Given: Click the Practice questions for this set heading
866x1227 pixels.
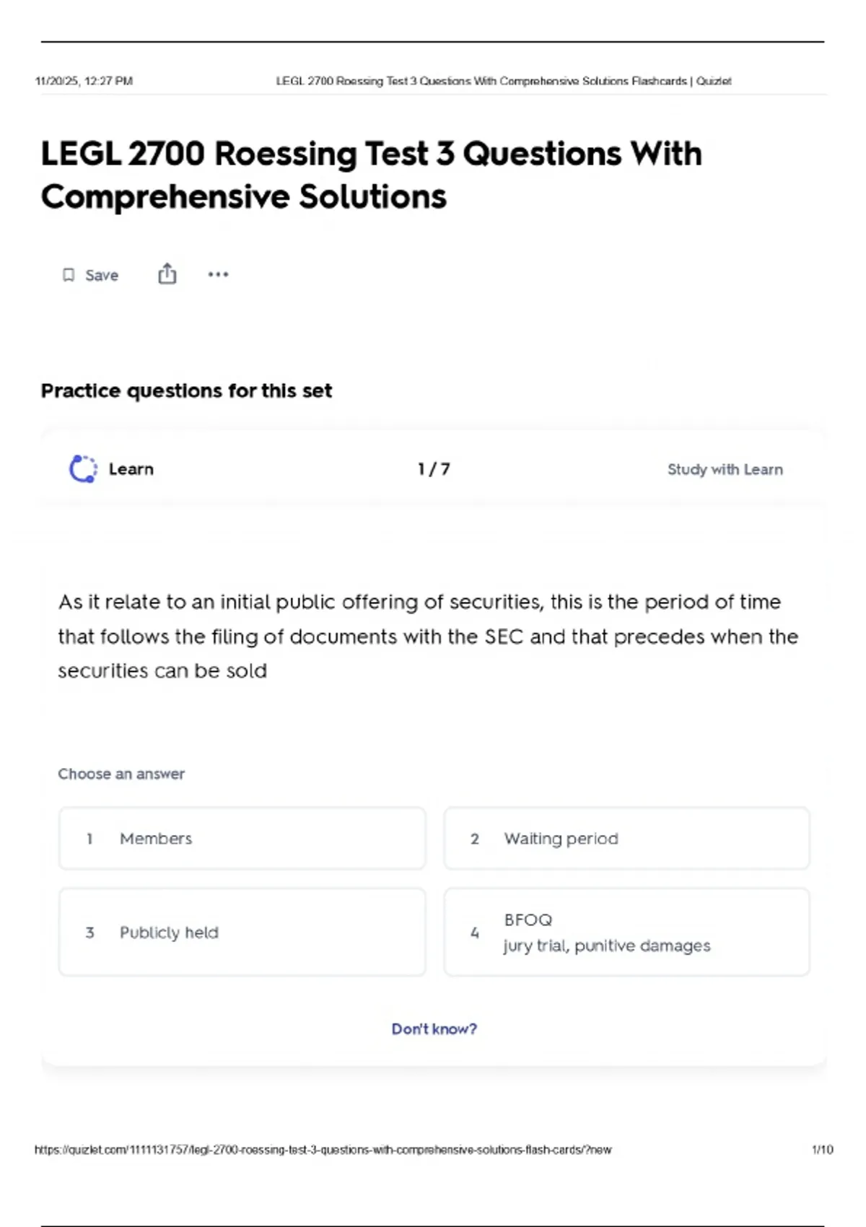Looking at the screenshot, I should pyautogui.click(x=186, y=390).
